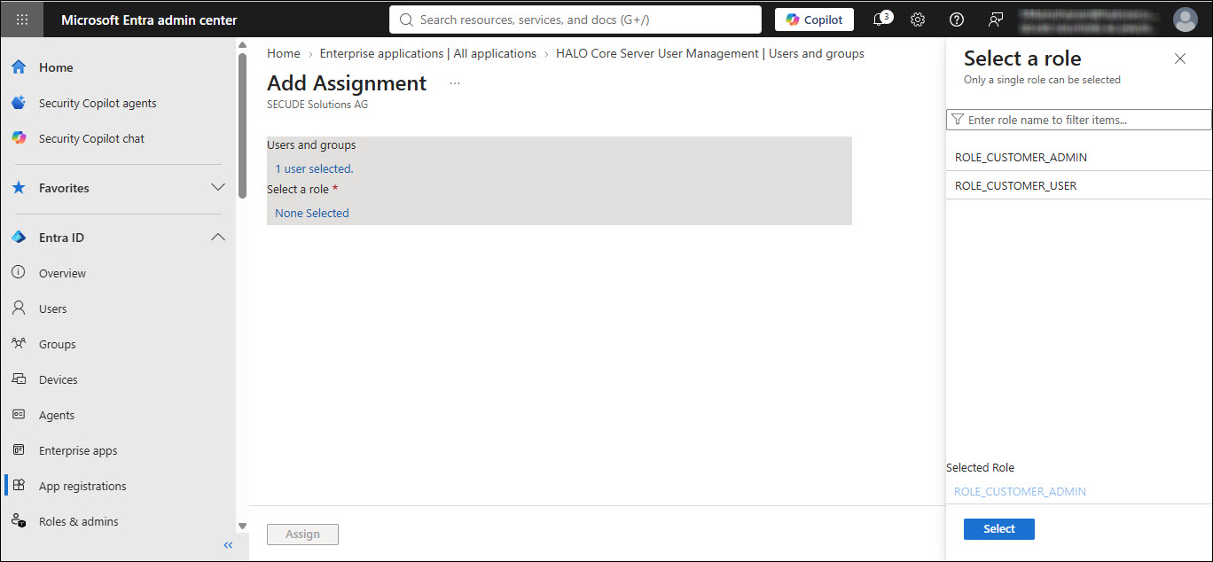Image resolution: width=1213 pixels, height=562 pixels.
Task: Click the blue Select button
Action: coord(998,528)
